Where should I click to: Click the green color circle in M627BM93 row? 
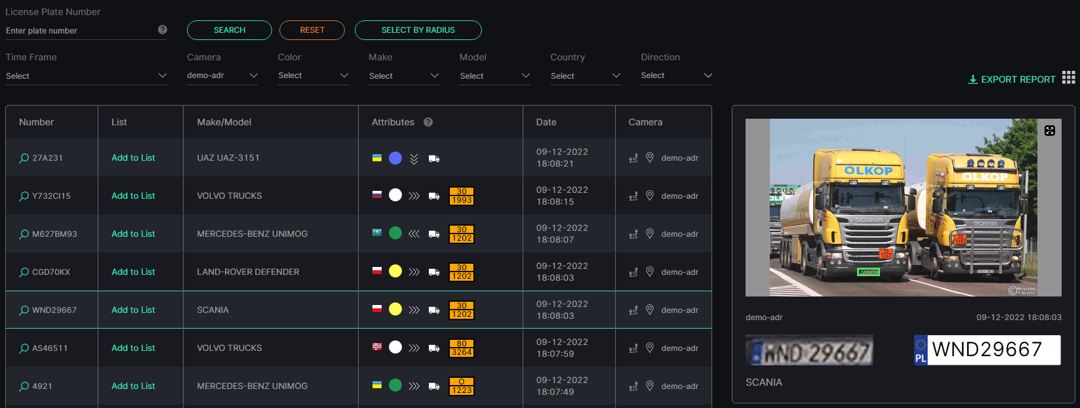(x=395, y=234)
